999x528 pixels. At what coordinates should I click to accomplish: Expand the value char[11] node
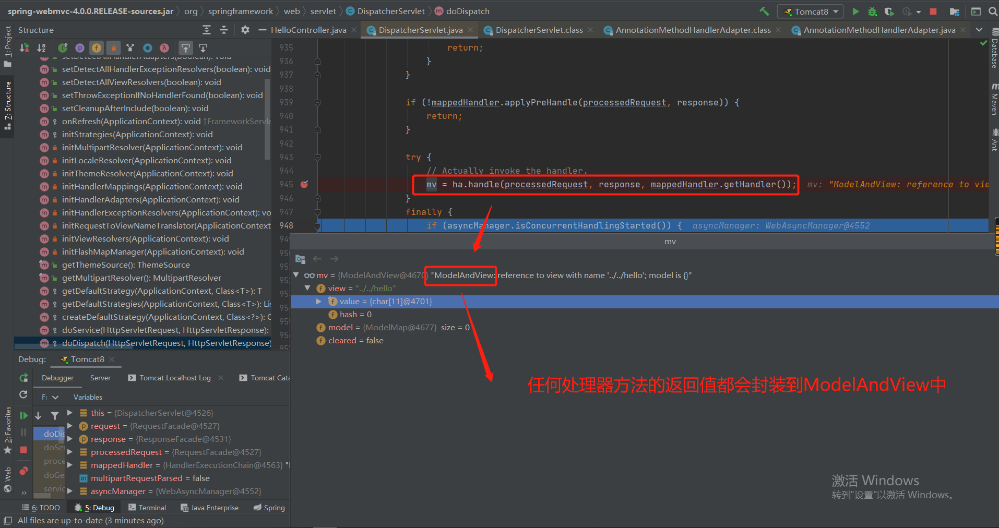pos(319,301)
